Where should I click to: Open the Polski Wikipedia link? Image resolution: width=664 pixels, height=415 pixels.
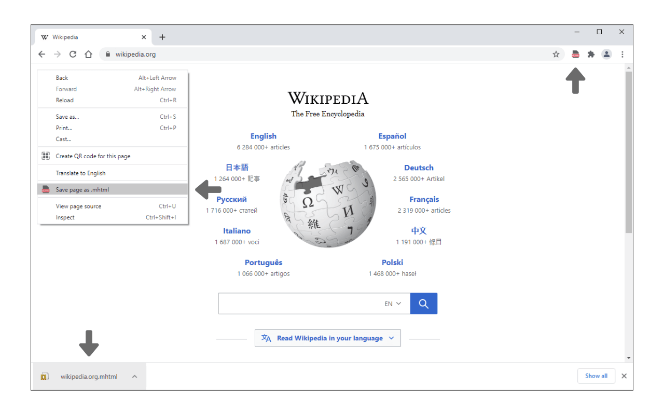pos(392,262)
